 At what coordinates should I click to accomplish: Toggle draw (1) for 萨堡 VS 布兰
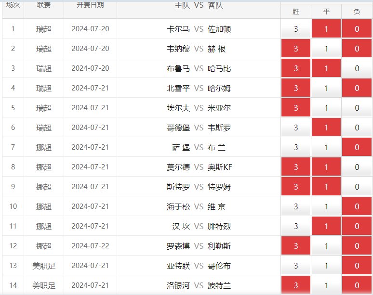coord(326,147)
